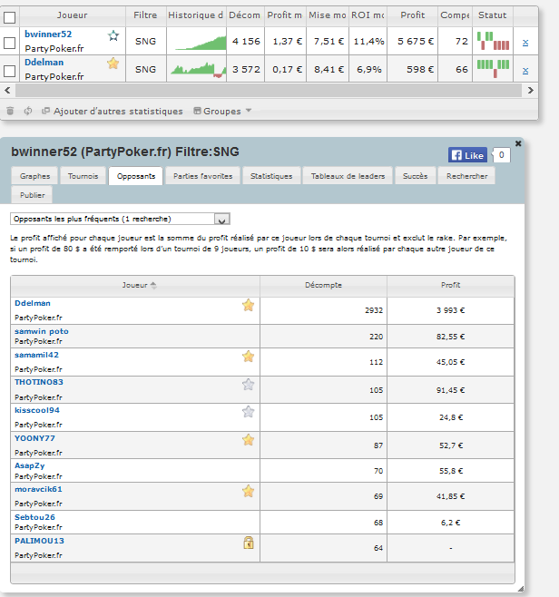Remove the bwinner52 row with x link
Image resolution: width=559 pixels, height=597 pixels.
[x=525, y=43]
